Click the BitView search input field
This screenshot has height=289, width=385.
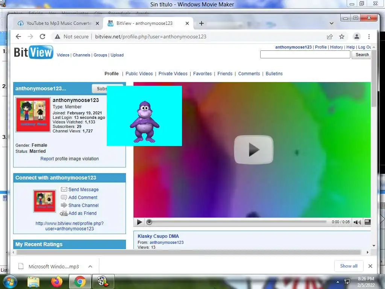tap(305, 55)
